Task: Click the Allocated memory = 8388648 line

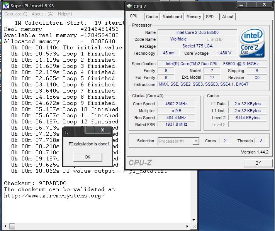Action: coord(59,42)
